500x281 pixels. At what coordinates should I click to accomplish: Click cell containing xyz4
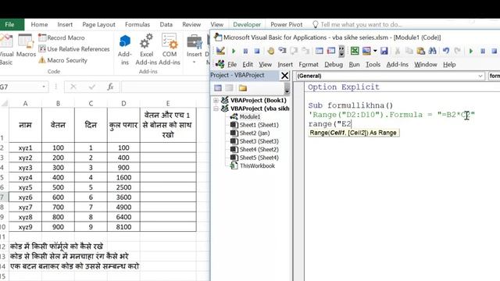tap(26, 177)
